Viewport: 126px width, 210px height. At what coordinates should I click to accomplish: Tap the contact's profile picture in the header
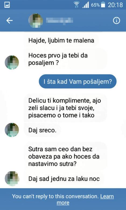[x=36, y=21]
